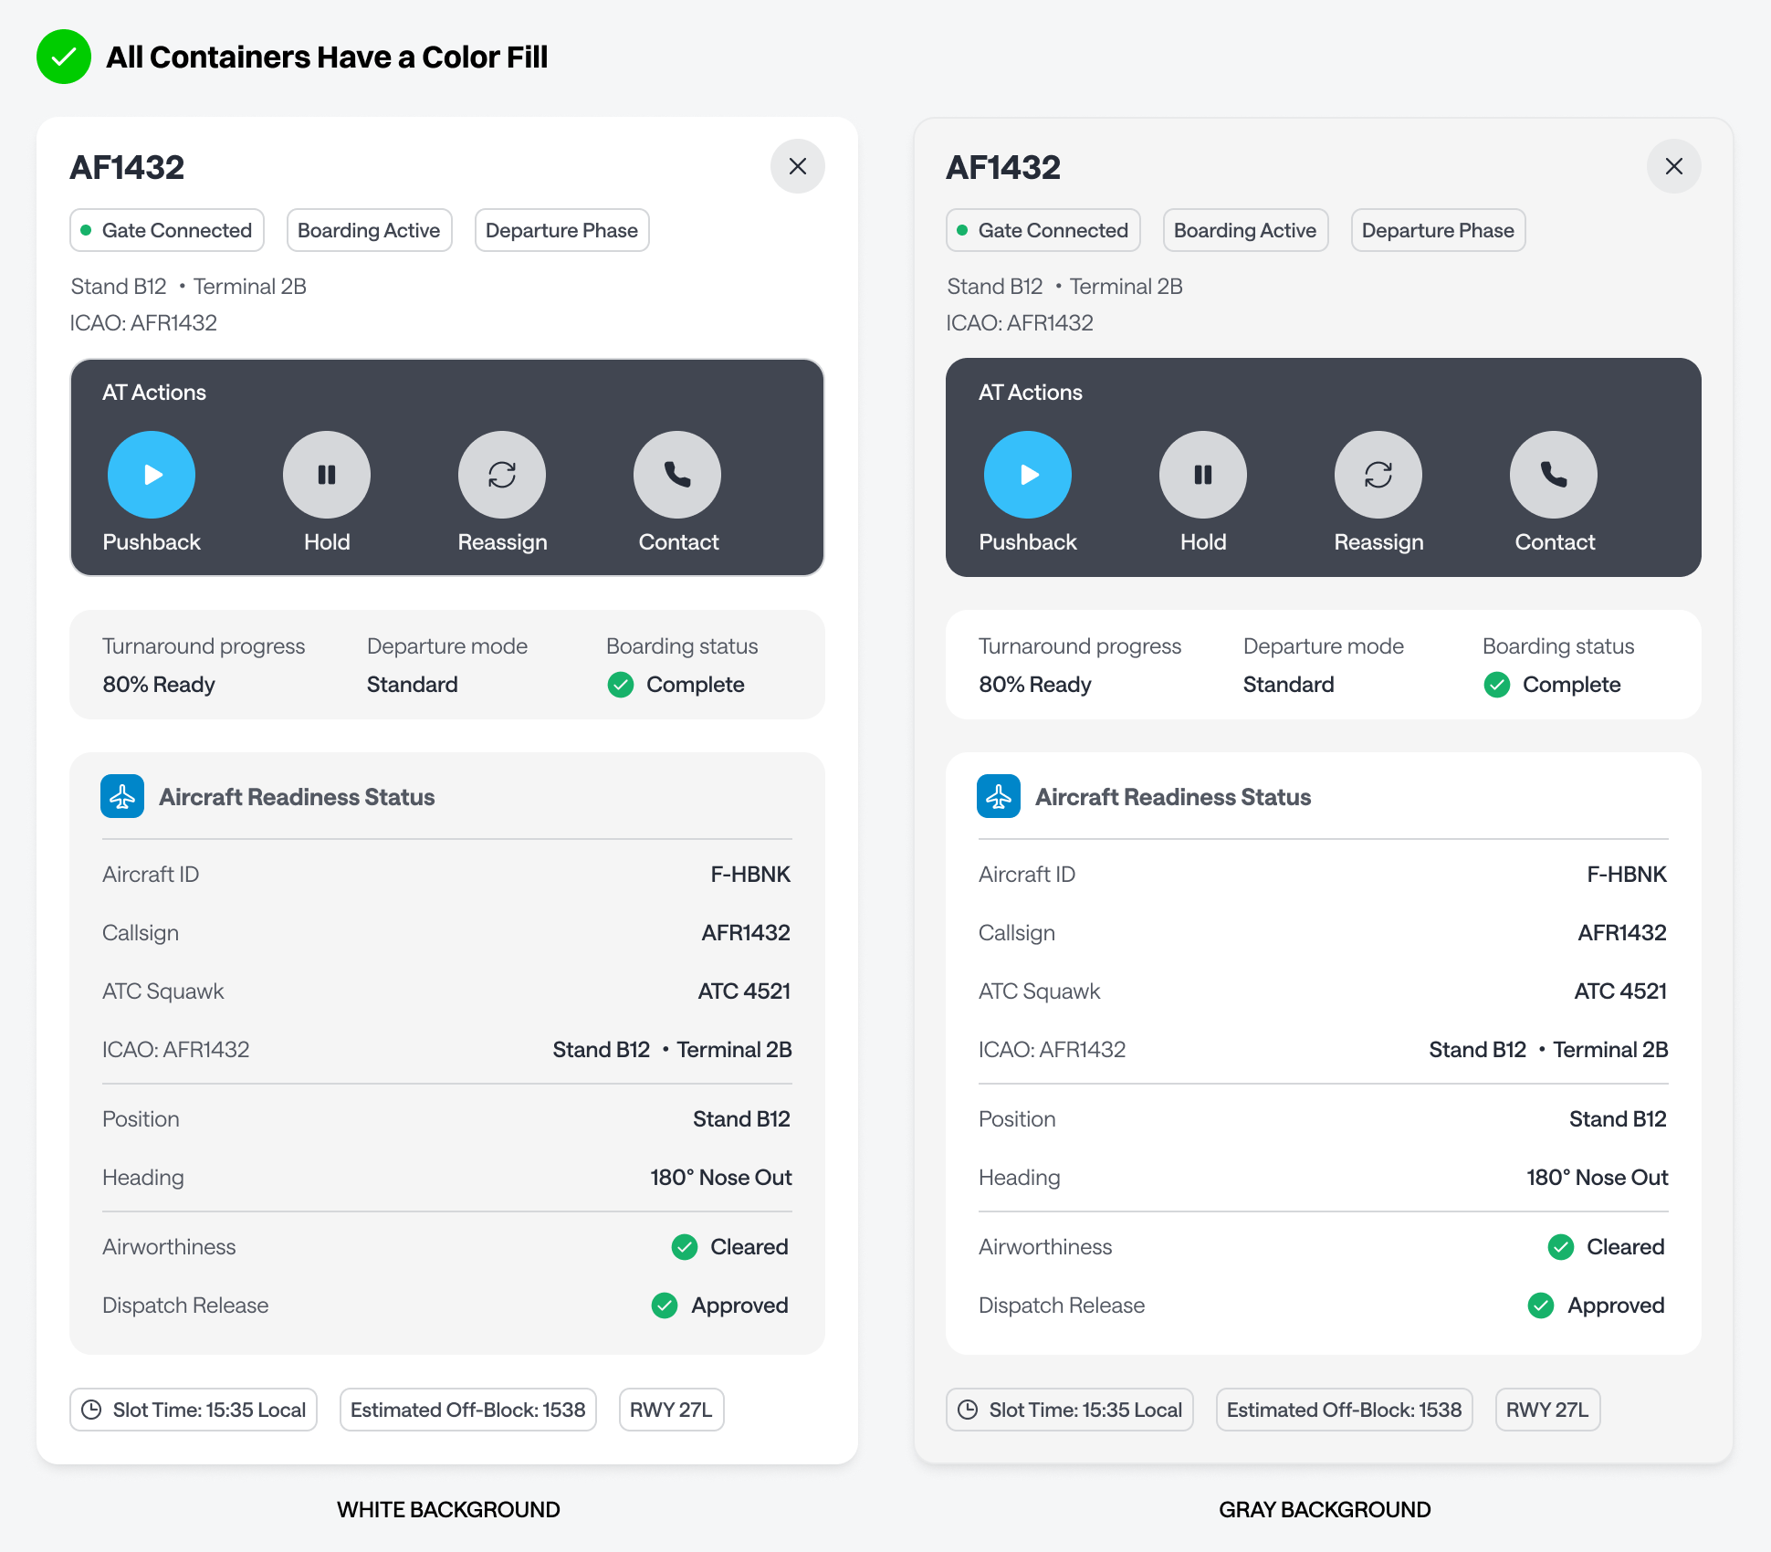Screen dimensions: 1771x1552
Task: Click Reassign refresh icon in white card
Action: [501, 475]
